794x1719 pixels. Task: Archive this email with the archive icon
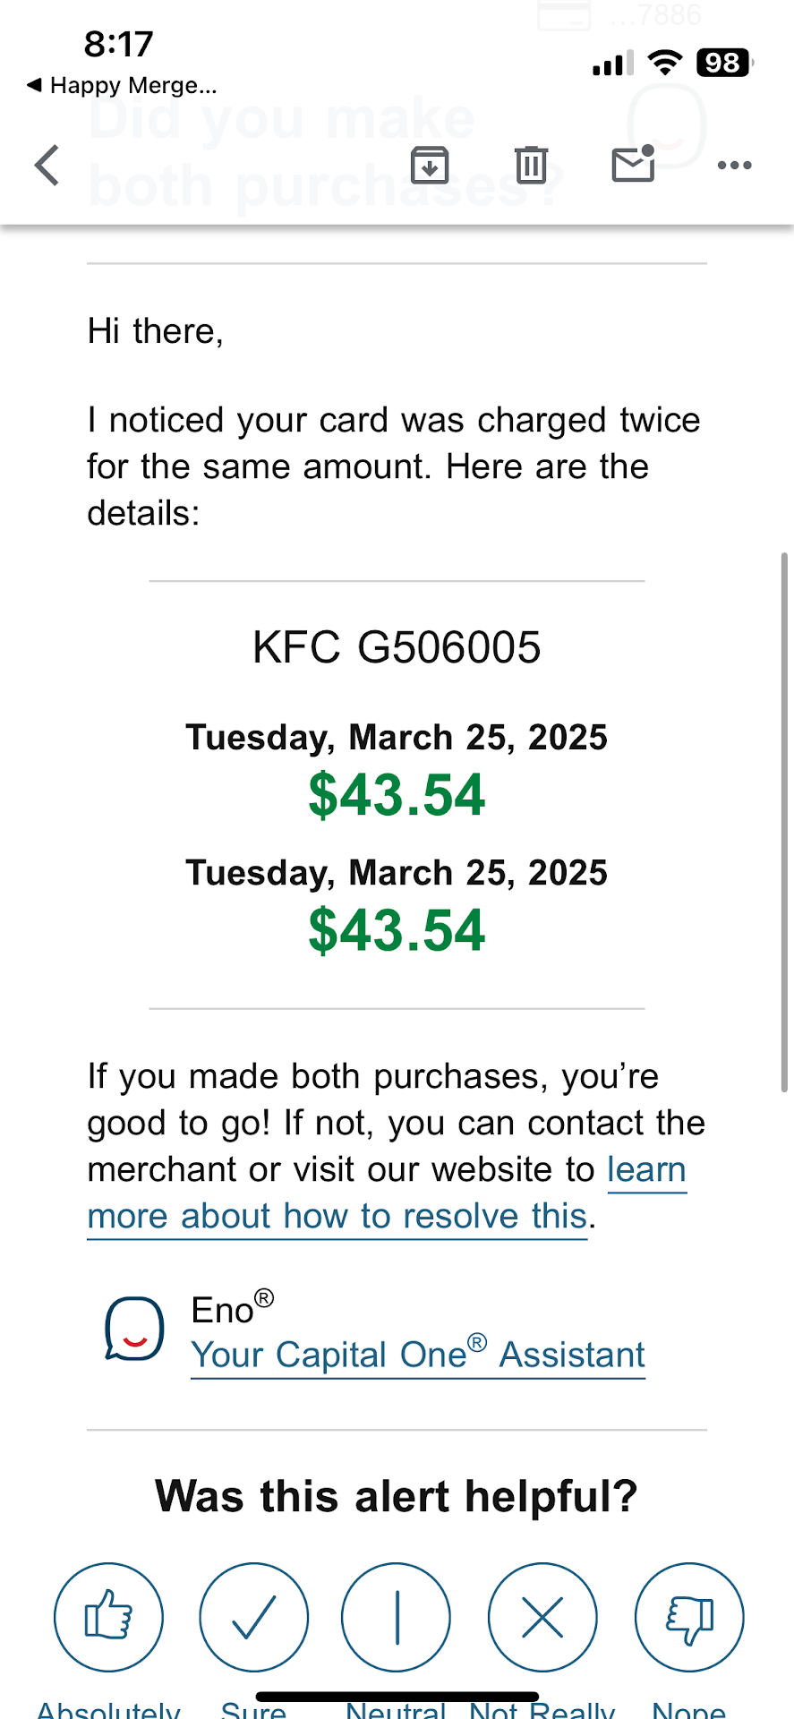430,166
